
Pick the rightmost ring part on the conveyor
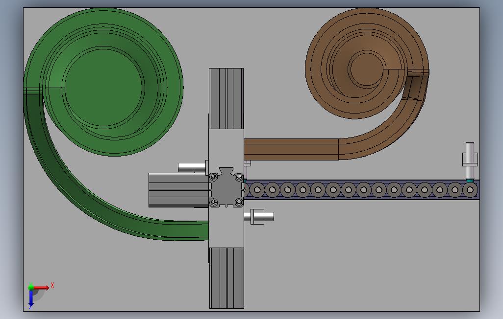470,190
